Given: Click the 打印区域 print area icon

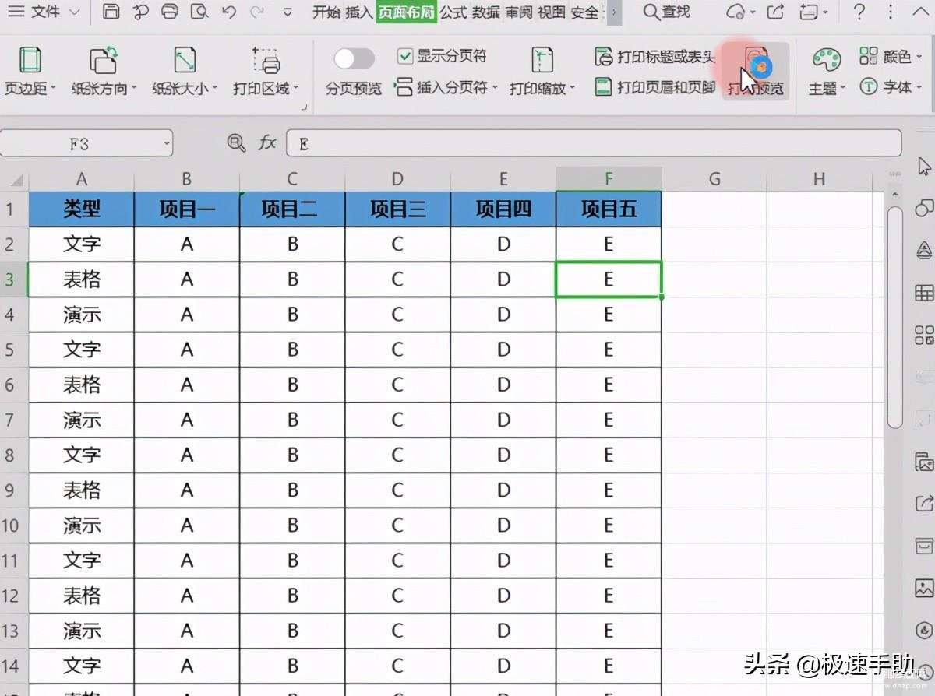Looking at the screenshot, I should (x=266, y=61).
